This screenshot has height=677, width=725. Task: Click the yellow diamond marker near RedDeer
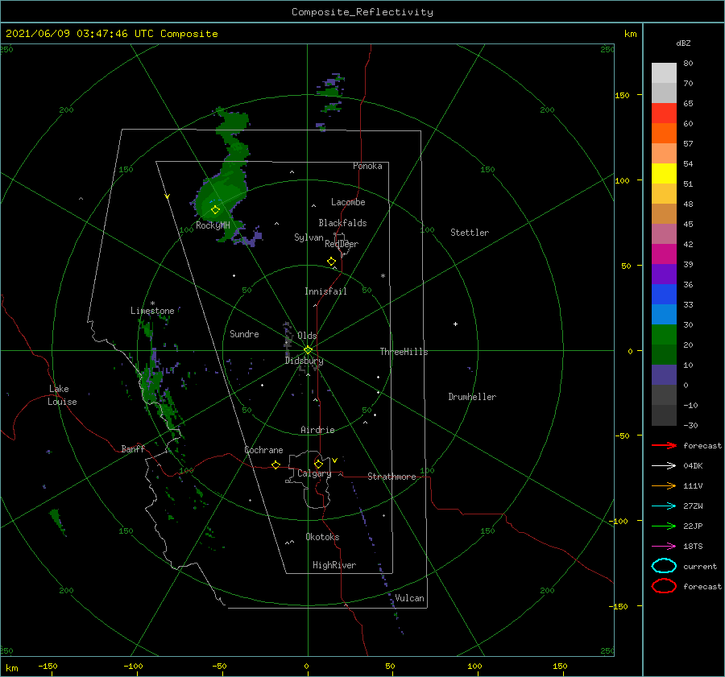(x=332, y=262)
